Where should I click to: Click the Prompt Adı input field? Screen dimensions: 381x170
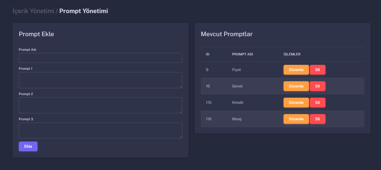pyautogui.click(x=101, y=58)
